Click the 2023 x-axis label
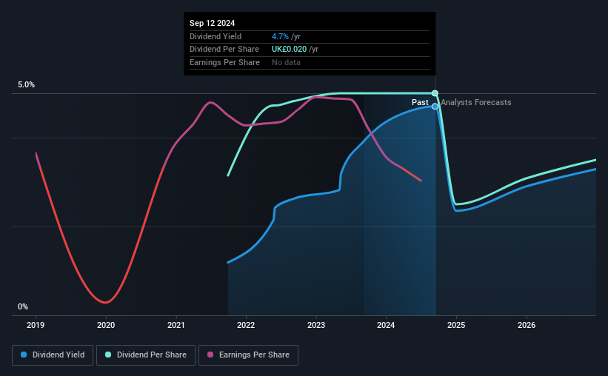The image size is (608, 376). pos(316,325)
